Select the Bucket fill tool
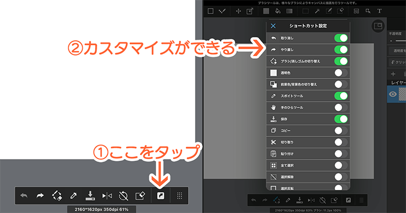This screenshot has height=213, width=406. click(278, 11)
